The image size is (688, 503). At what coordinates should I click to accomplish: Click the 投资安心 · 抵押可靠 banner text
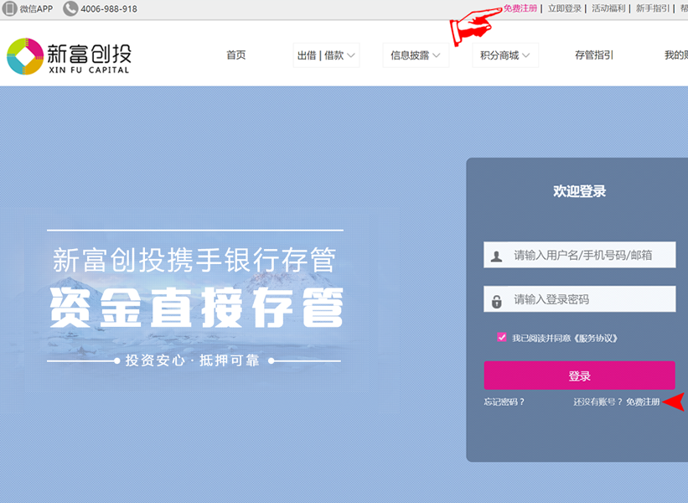192,360
